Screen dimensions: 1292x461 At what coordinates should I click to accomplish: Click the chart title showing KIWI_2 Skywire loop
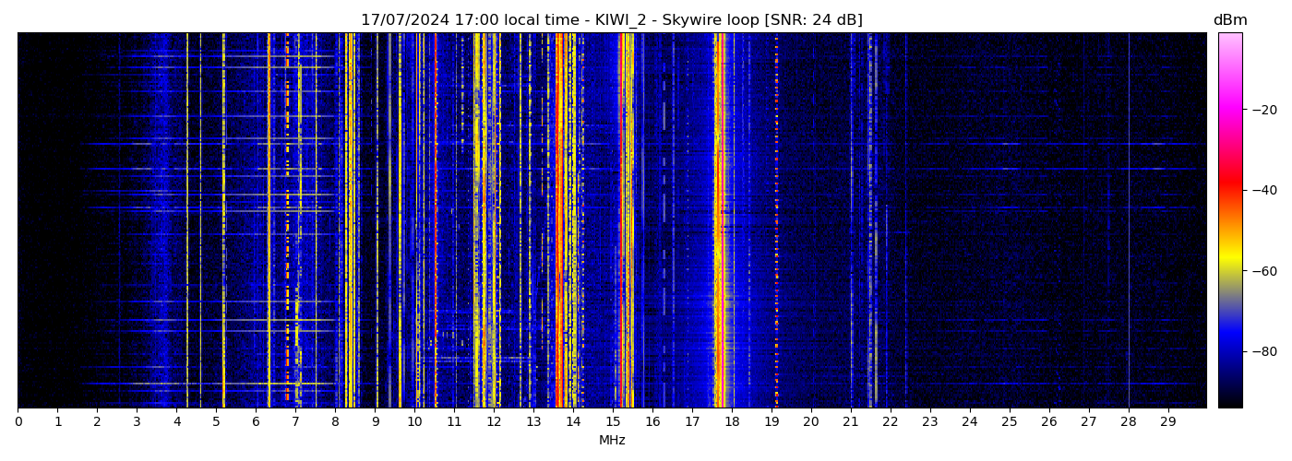611,20
